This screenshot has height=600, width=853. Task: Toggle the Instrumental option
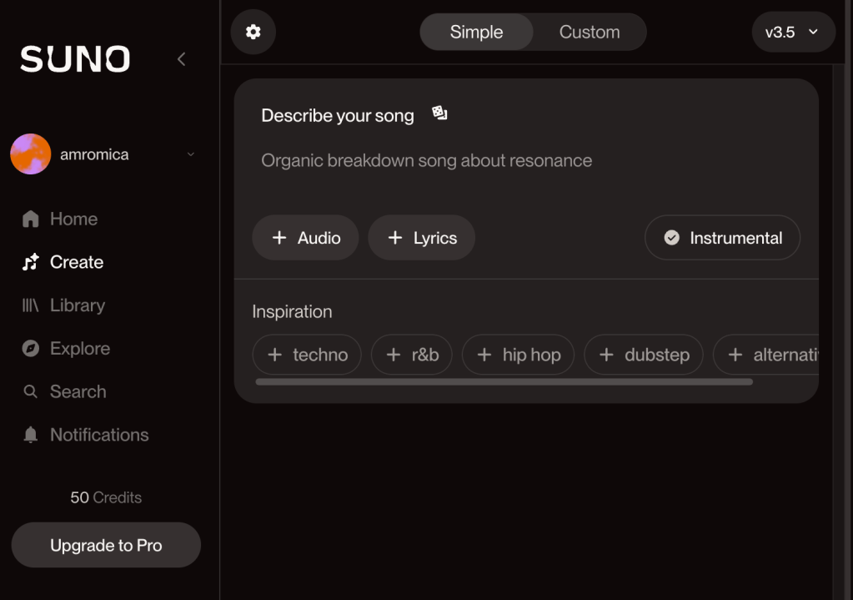click(x=722, y=238)
